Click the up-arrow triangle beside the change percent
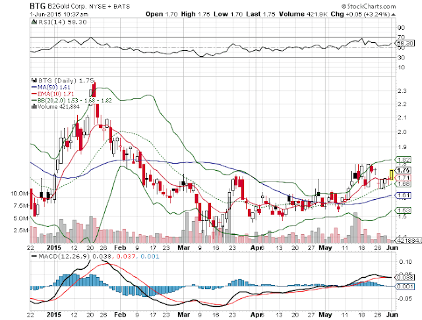The width and height of the screenshot is (422, 320). pyautogui.click(x=393, y=15)
